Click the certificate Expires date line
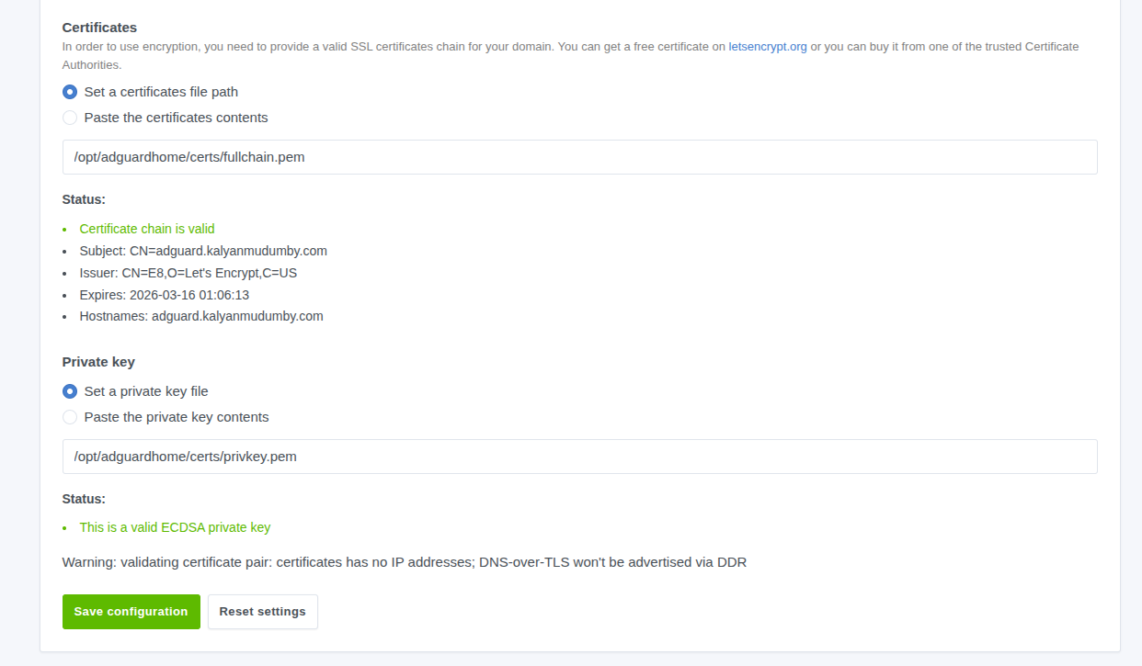Image resolution: width=1142 pixels, height=666 pixels. pos(165,295)
